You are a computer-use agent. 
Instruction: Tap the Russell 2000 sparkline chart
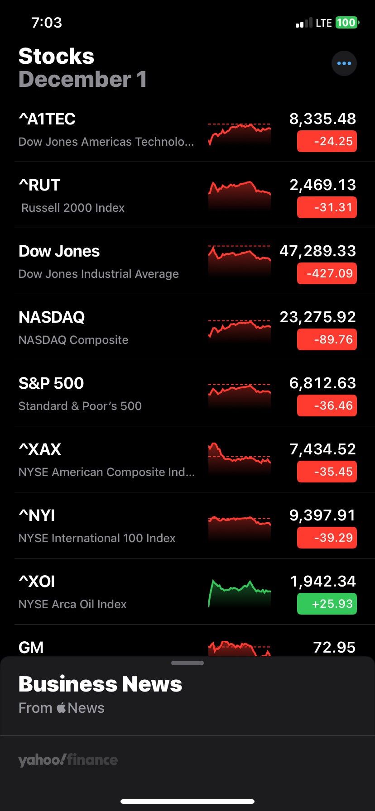click(x=239, y=195)
